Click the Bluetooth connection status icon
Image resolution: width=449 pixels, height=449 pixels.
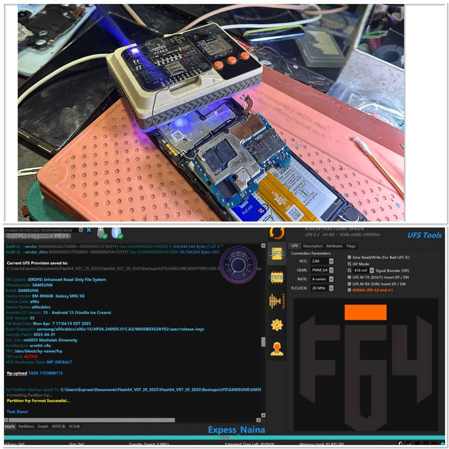(x=117, y=233)
